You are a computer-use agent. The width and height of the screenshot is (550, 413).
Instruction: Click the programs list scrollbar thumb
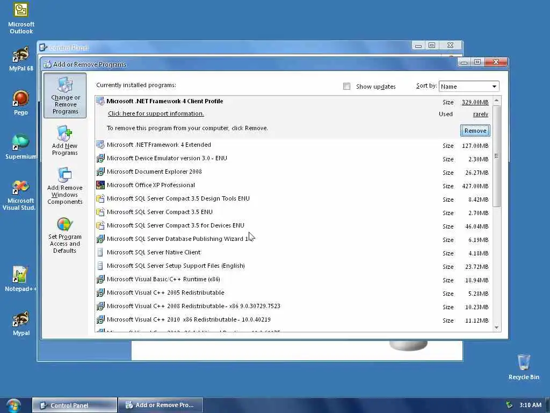(x=496, y=156)
